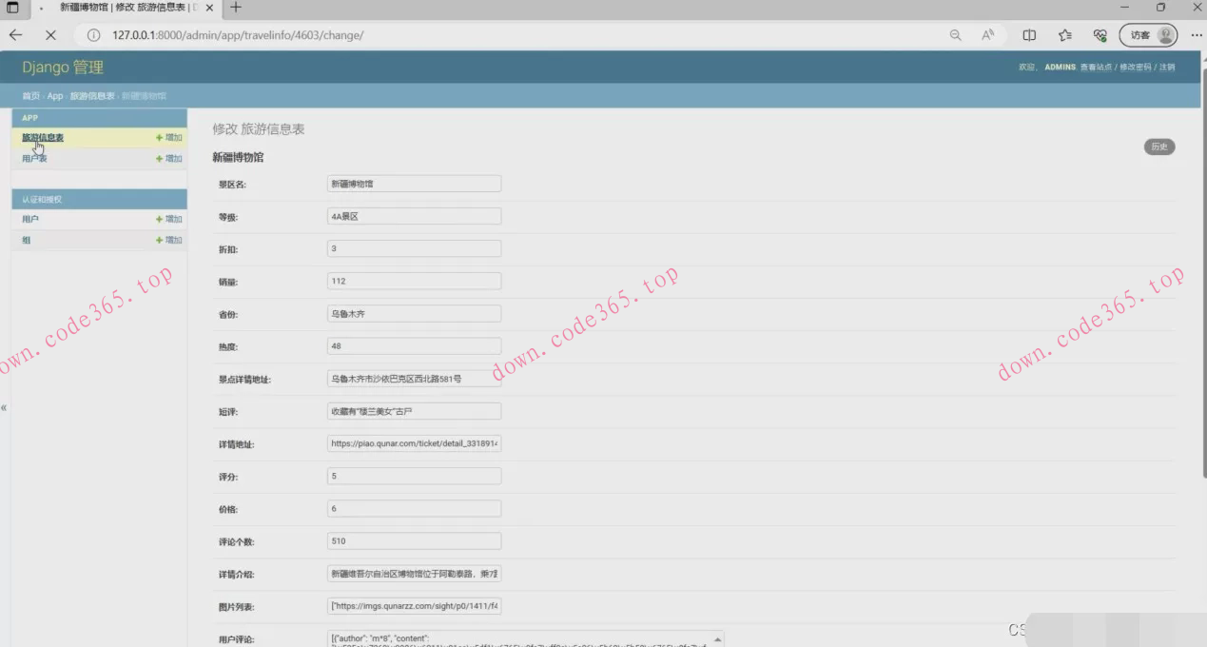Click the 景点详情地址 input field
1207x647 pixels.
[x=414, y=379]
